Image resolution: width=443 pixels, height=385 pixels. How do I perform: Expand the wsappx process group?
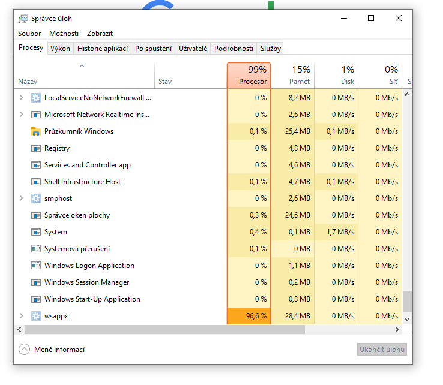[22, 316]
